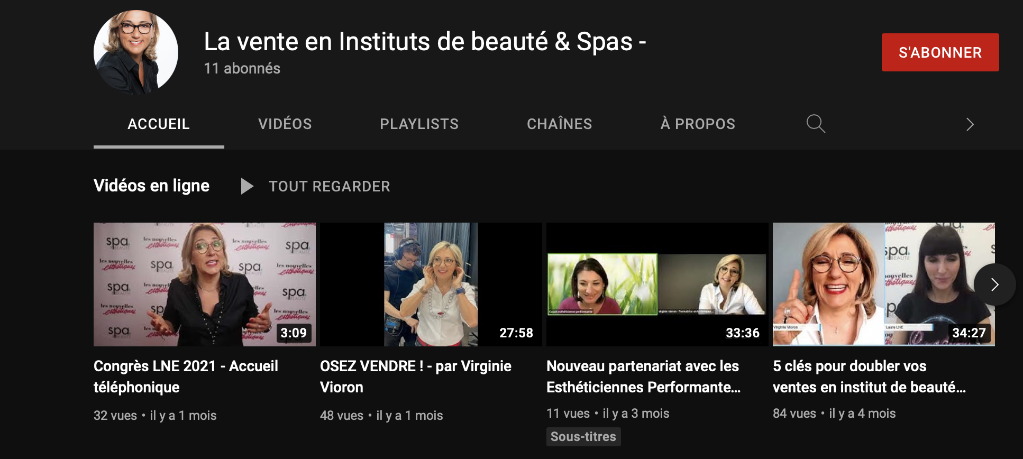Click the channel avatar profile picture
This screenshot has height=459, width=1023.
pyautogui.click(x=136, y=52)
